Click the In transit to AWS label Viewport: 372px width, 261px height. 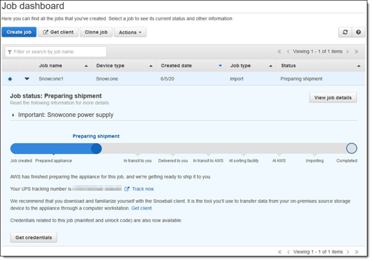point(208,161)
